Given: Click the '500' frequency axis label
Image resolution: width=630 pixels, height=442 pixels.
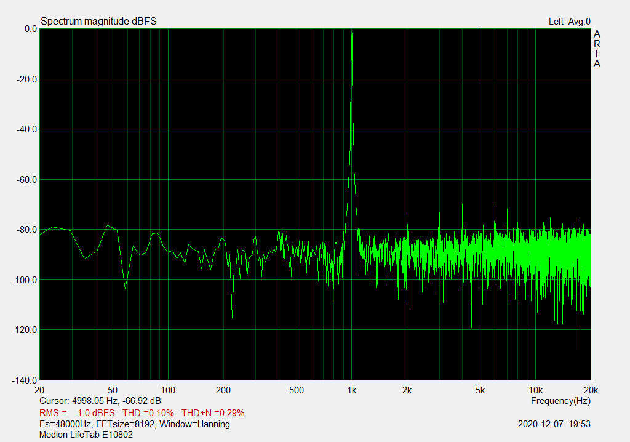Looking at the screenshot, I should click(297, 390).
